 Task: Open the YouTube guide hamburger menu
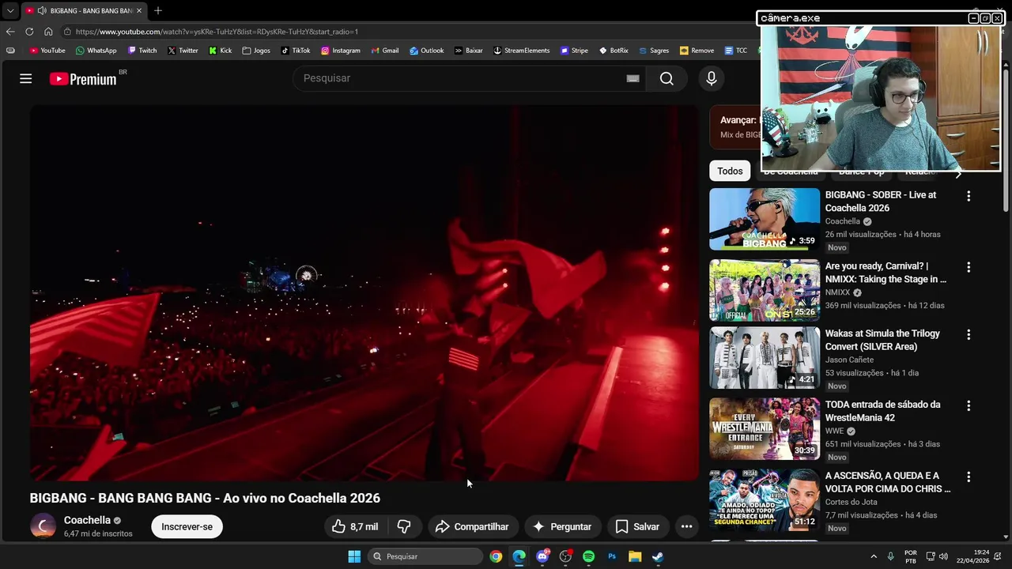click(25, 78)
